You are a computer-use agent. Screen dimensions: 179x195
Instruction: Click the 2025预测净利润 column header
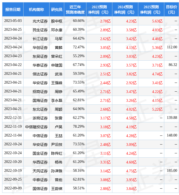[x=151, y=10]
